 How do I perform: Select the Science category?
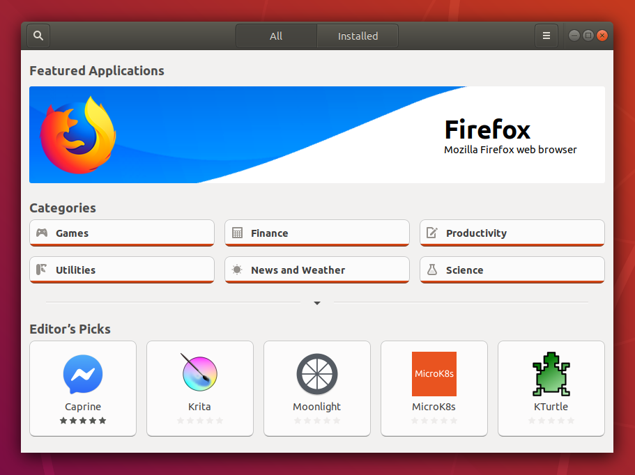tap(512, 270)
